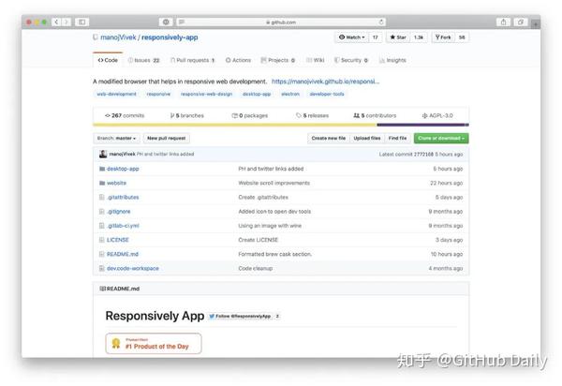562x386 pixels.
Task: Open the README.md file
Action: point(123,254)
